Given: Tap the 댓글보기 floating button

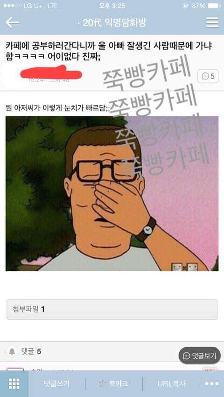Looking at the screenshot, I should [199, 356].
